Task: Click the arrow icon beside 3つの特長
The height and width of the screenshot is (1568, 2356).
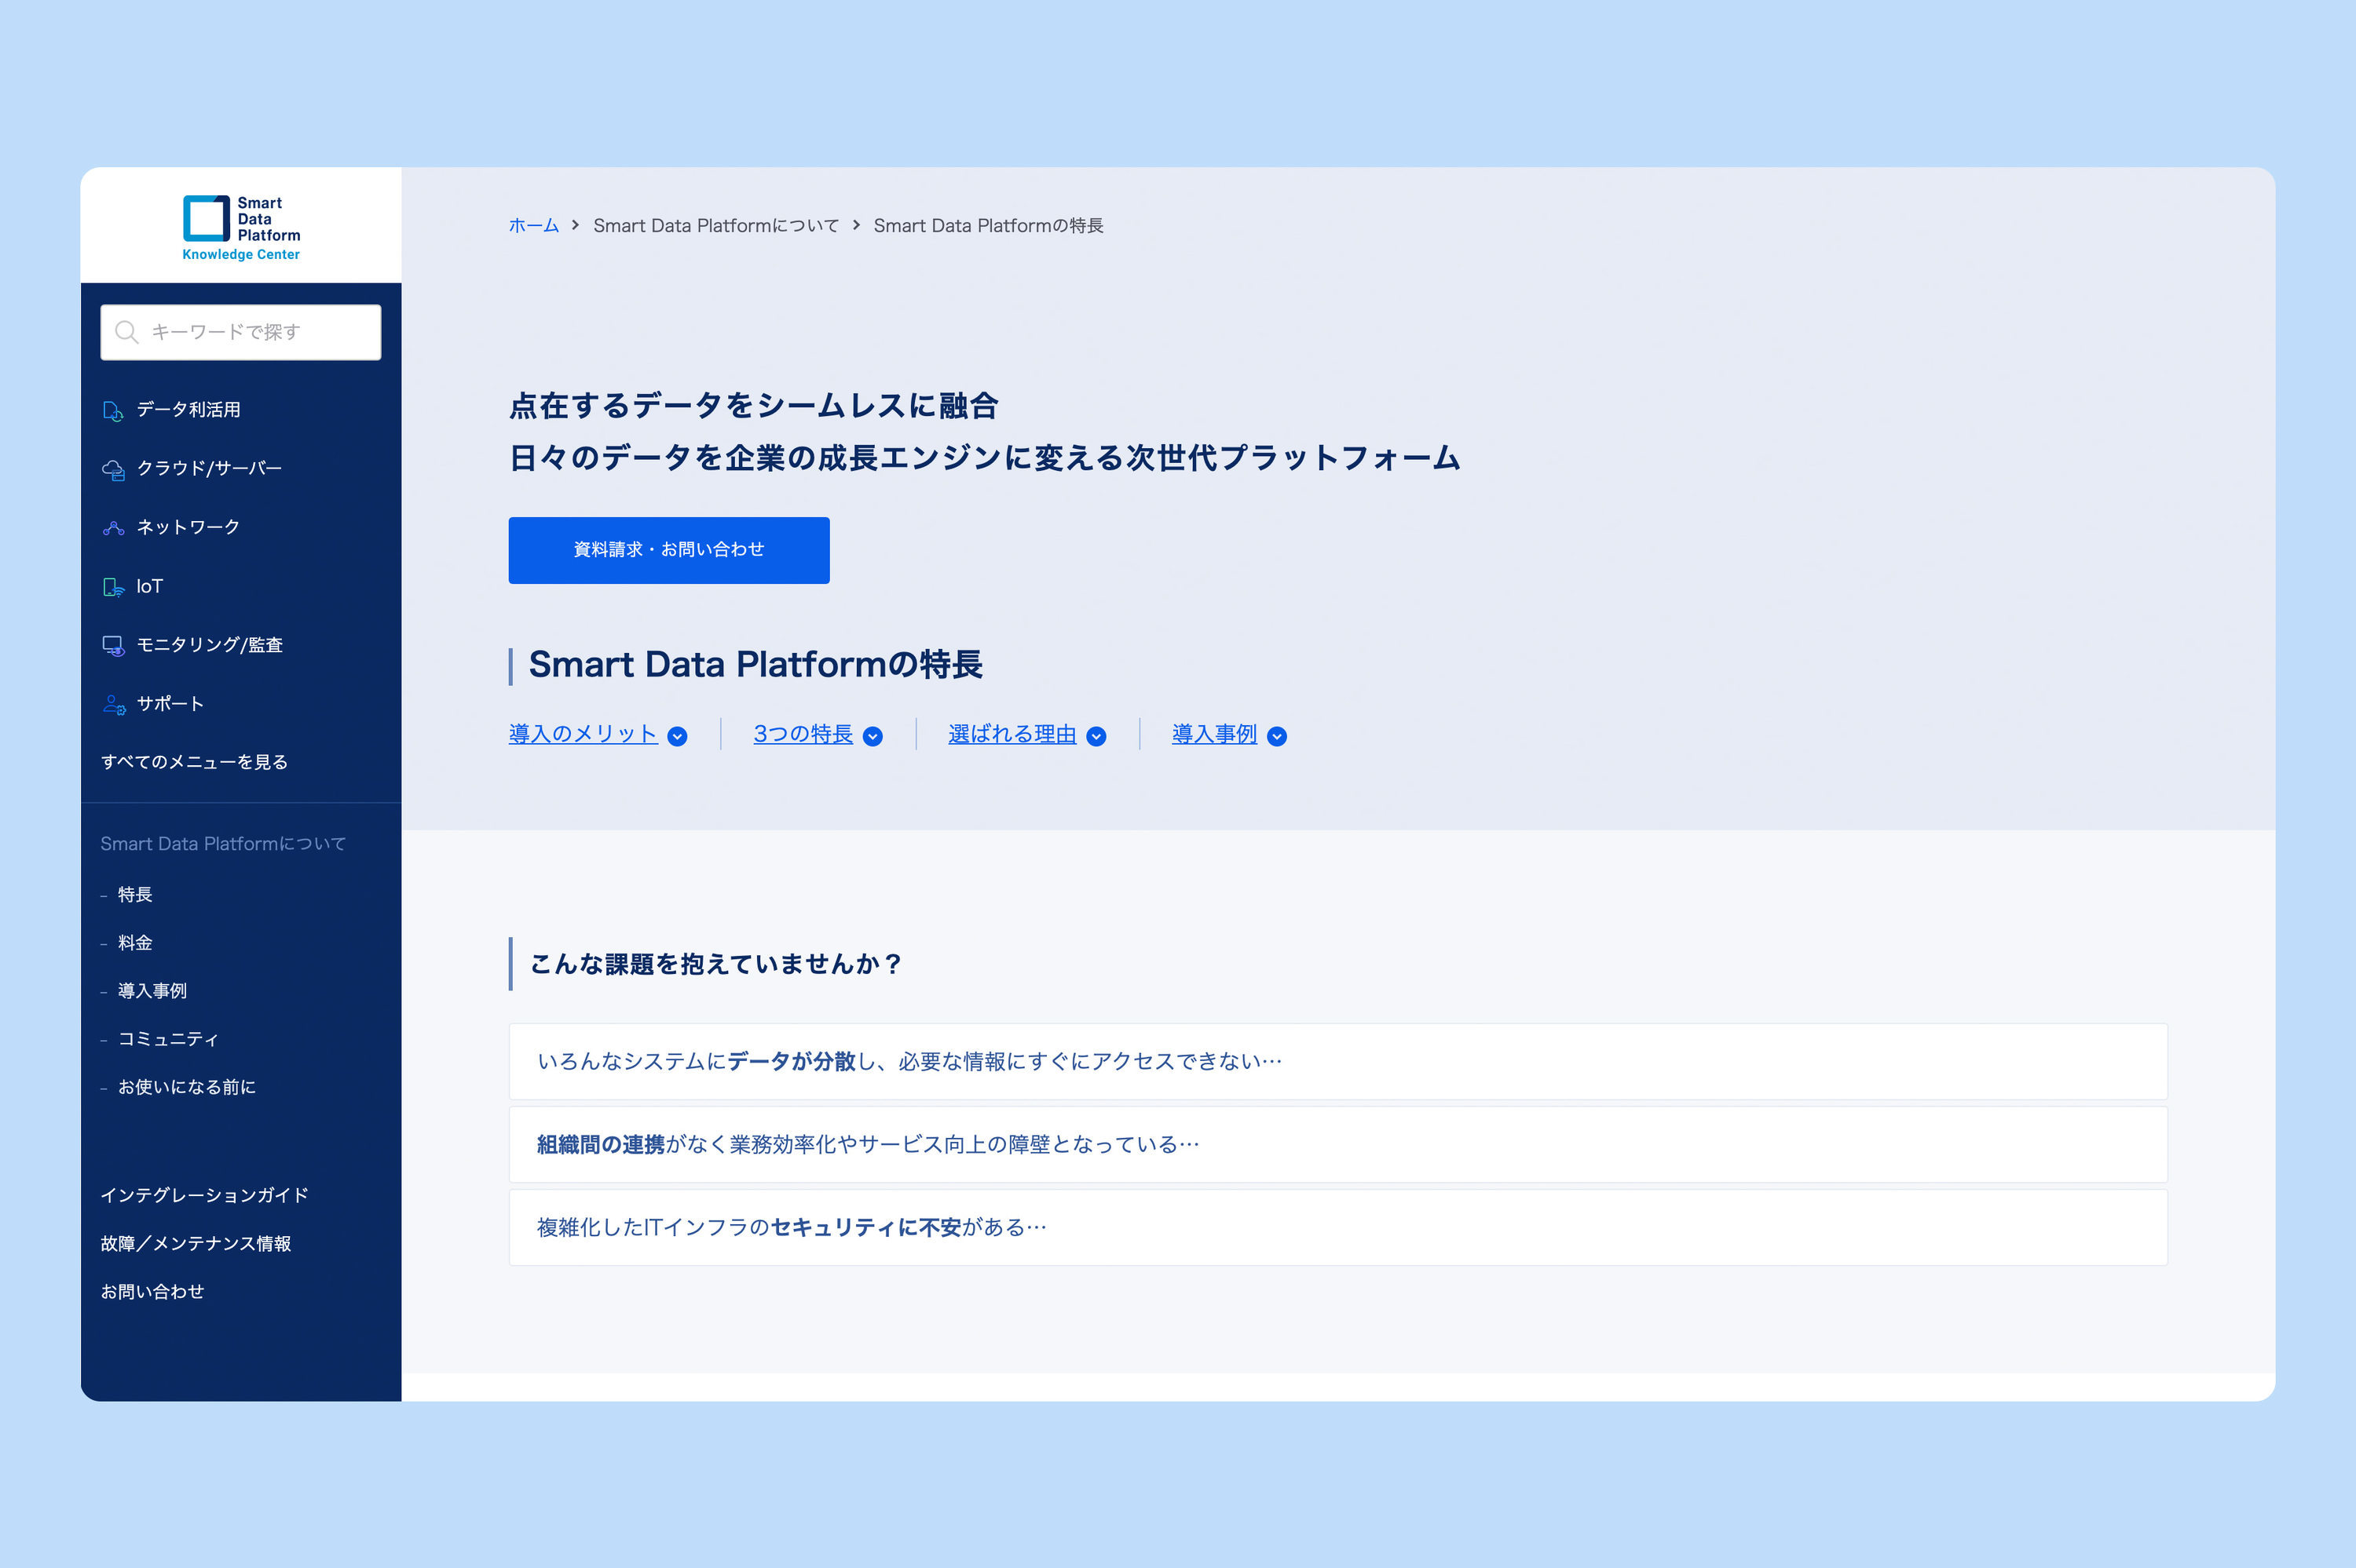Action: (873, 737)
